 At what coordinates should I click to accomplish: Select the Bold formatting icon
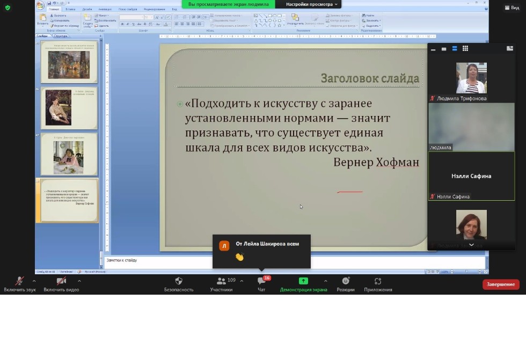(122, 24)
